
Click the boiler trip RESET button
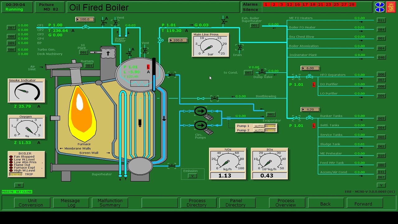16,174
